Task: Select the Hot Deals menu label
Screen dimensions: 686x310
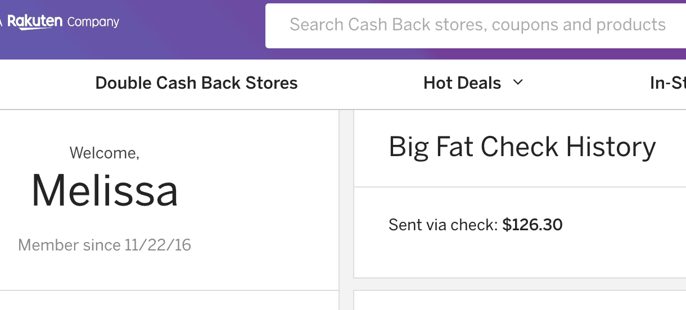Action: pos(462,83)
